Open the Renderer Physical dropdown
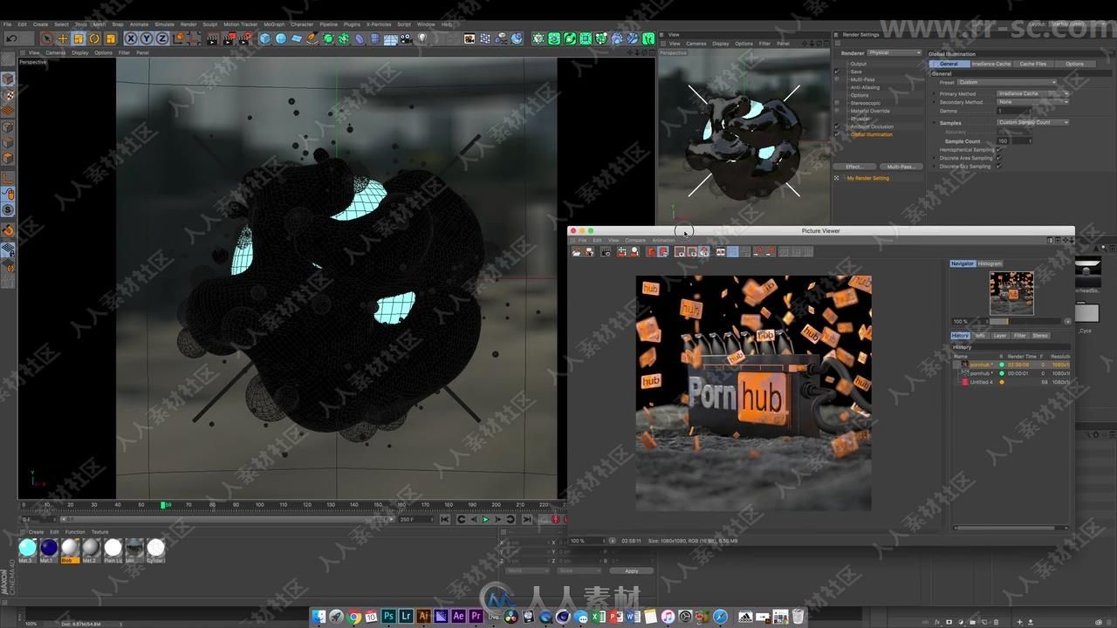 pyautogui.click(x=894, y=52)
